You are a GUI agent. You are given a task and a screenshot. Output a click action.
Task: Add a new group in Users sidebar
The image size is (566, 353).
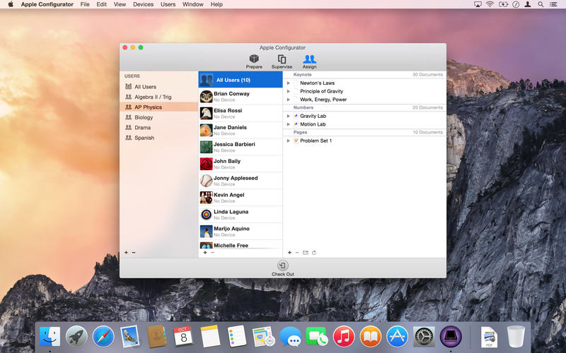point(126,252)
